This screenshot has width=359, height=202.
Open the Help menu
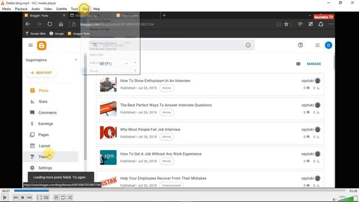click(96, 9)
